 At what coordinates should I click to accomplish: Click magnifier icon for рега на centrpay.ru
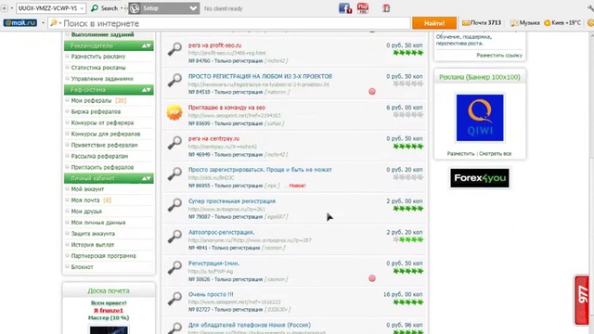(x=174, y=143)
